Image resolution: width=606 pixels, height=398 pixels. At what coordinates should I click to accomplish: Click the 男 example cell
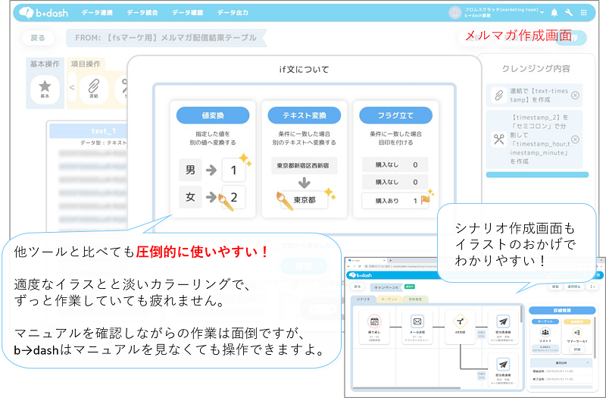190,170
